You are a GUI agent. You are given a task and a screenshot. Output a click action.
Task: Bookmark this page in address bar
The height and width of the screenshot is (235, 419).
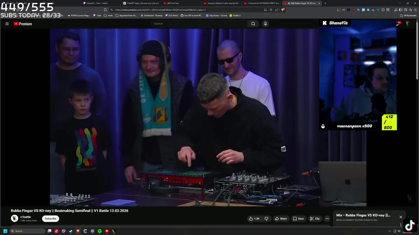(x=105, y=10)
